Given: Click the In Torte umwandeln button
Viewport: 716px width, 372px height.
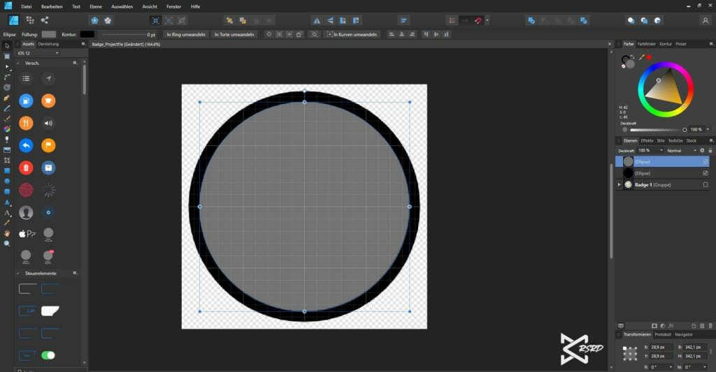Looking at the screenshot, I should 234,34.
